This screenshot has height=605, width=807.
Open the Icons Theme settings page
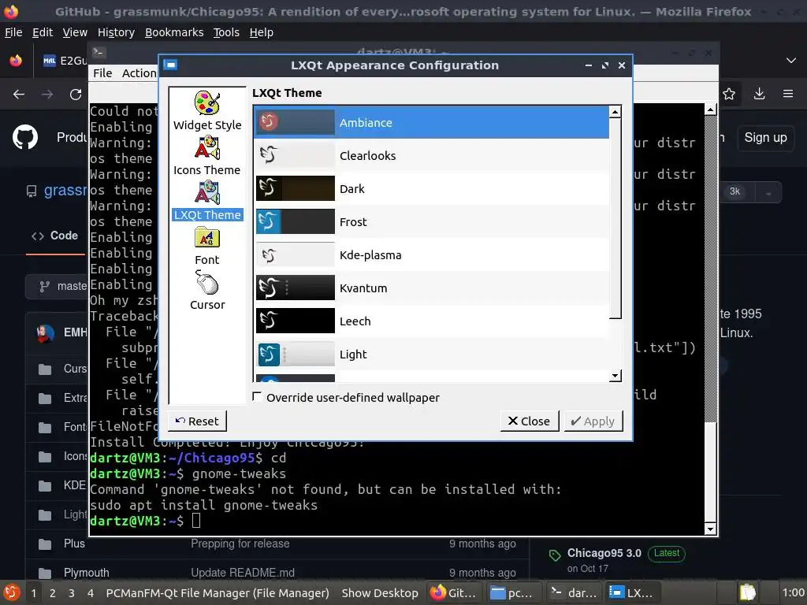pos(207,155)
